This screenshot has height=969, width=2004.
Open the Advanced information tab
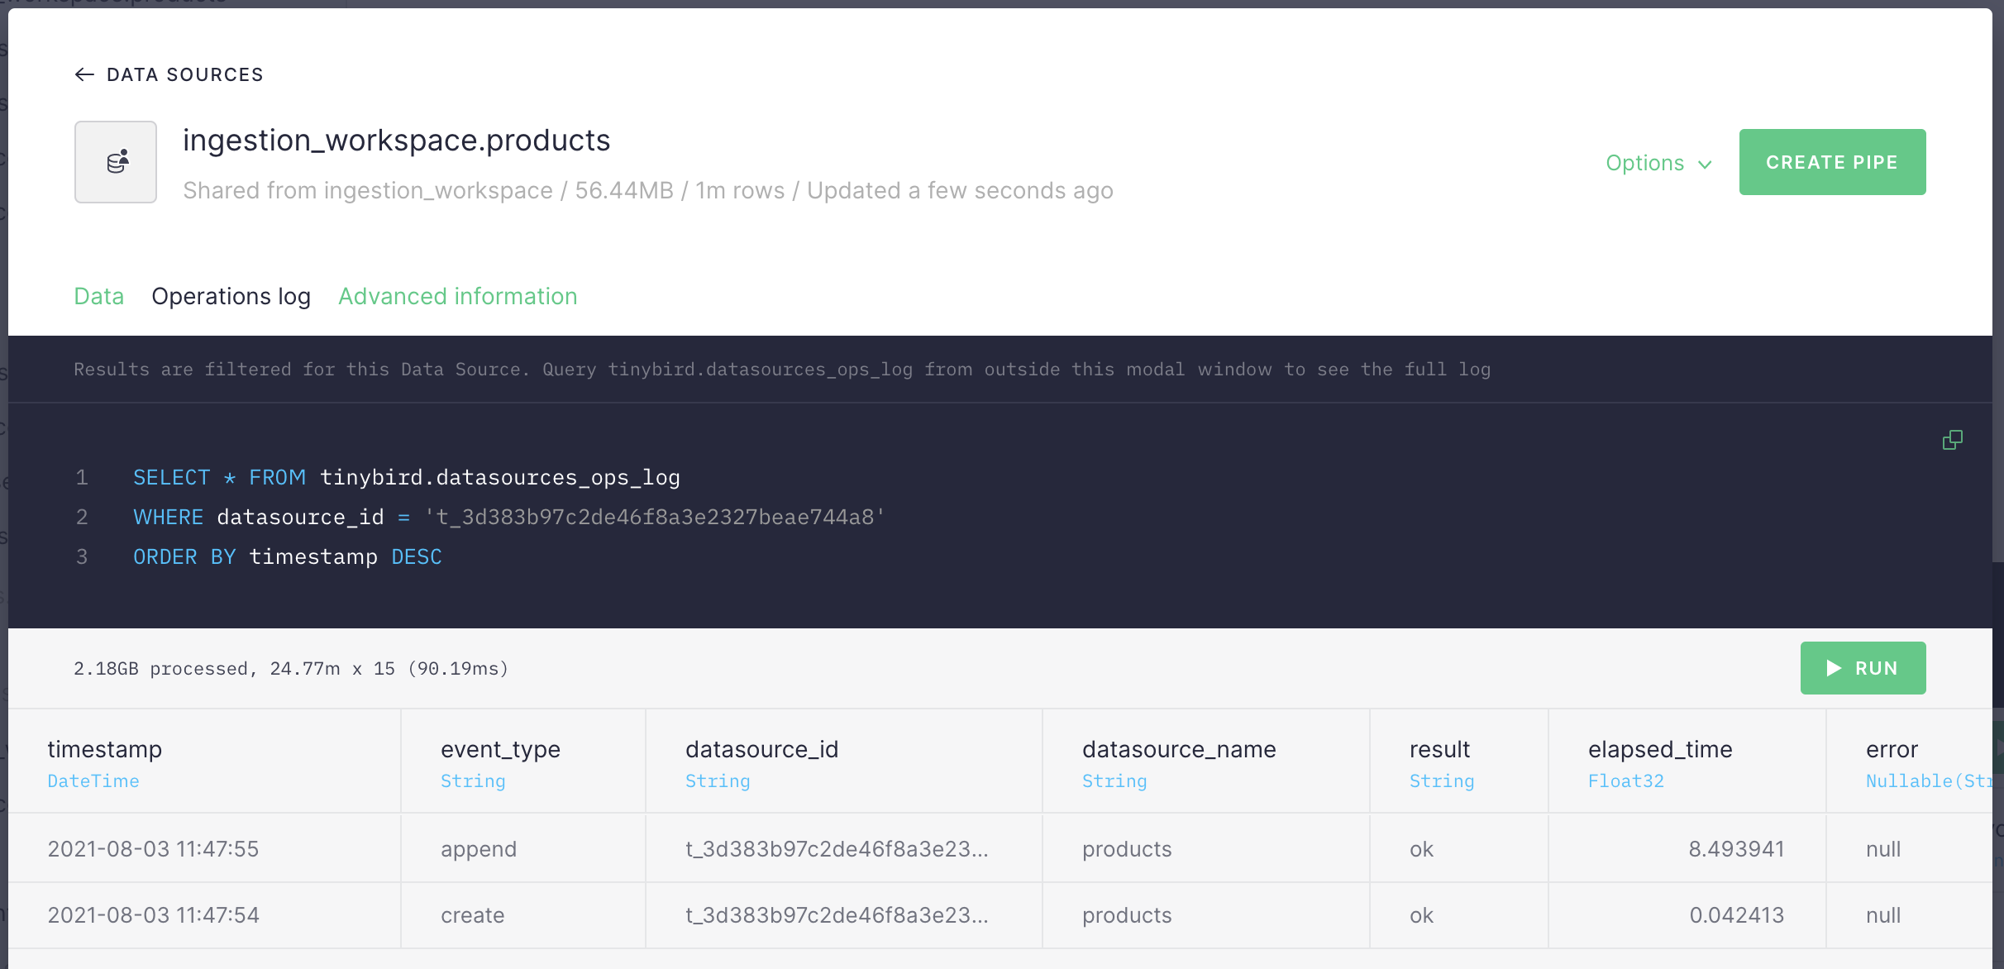point(457,296)
